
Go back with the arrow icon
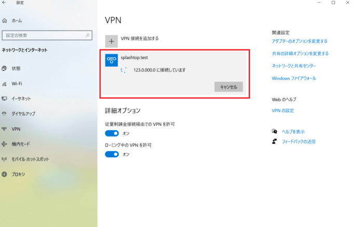[x=4, y=3]
